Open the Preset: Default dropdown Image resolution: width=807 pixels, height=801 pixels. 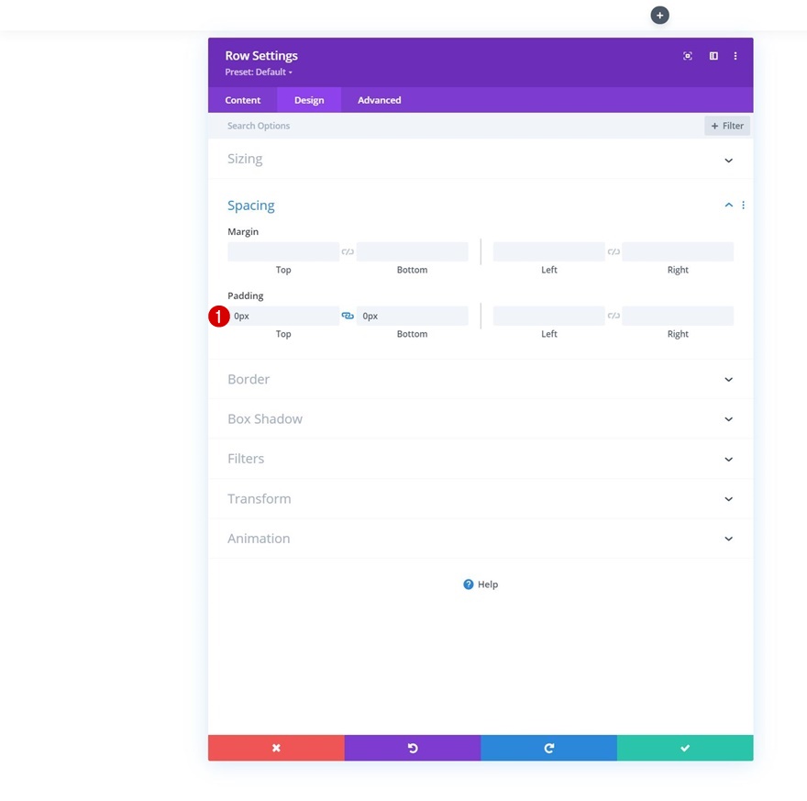259,72
